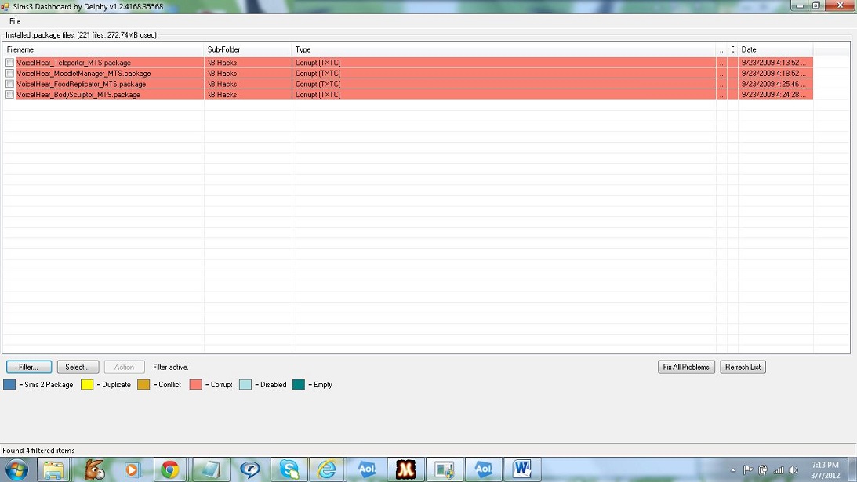Screen dimensions: 857x482
Task: Open the Select options
Action: 77,367
